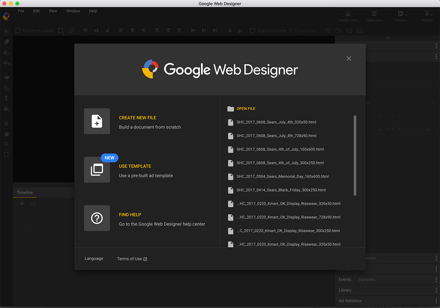Viewport: 440px width, 308px height.
Task: Select the 3D object rotate cube tool
Action: (6, 52)
